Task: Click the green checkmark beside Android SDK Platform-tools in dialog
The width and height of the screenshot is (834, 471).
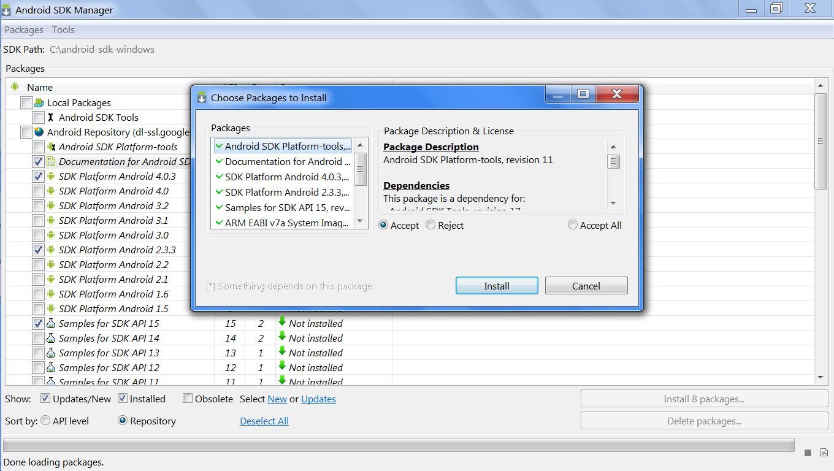Action: pos(219,146)
